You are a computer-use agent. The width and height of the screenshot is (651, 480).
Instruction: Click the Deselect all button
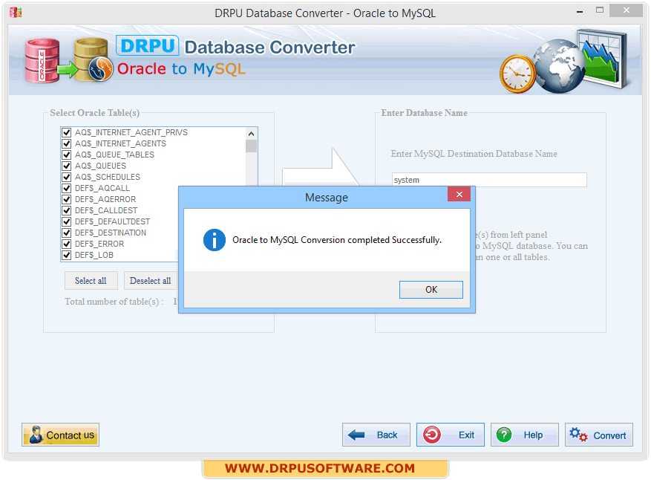150,281
